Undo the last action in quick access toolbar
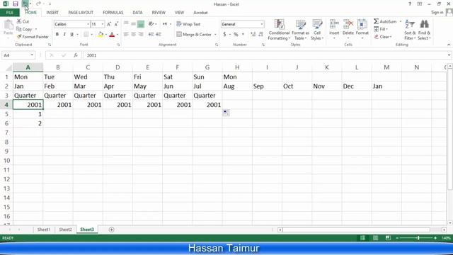The height and width of the screenshot is (255, 453). pyautogui.click(x=25, y=4)
